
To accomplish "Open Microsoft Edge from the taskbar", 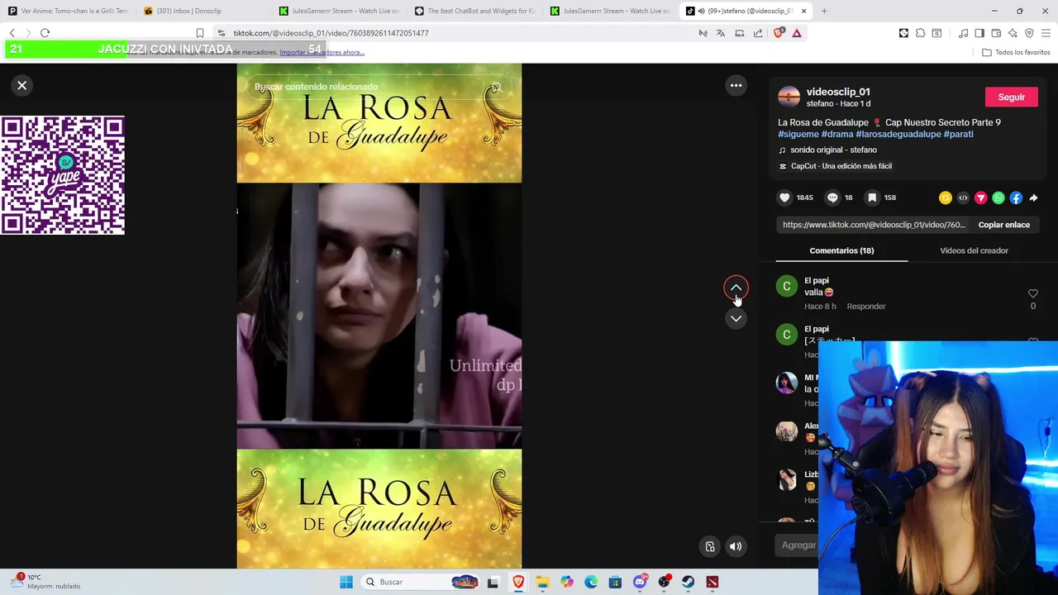I will click(x=591, y=582).
